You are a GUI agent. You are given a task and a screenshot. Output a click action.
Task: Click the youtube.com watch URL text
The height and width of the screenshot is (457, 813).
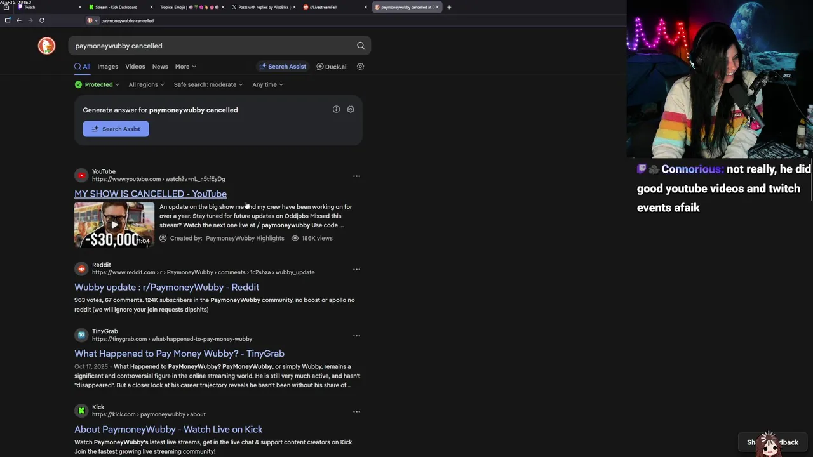[x=158, y=179]
